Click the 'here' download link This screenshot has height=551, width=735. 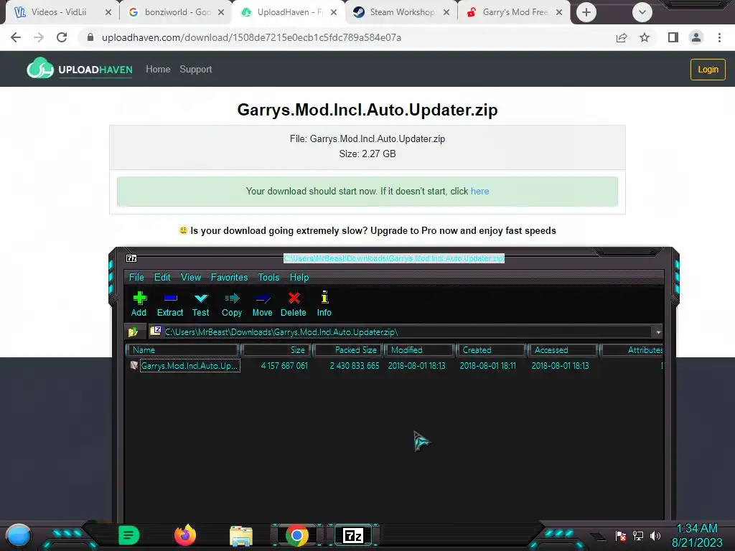479,191
